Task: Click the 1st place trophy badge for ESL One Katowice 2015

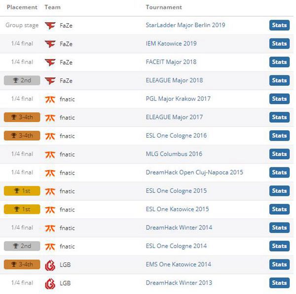Action: 22,209
